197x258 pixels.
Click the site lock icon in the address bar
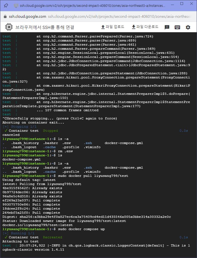[x=5, y=16]
